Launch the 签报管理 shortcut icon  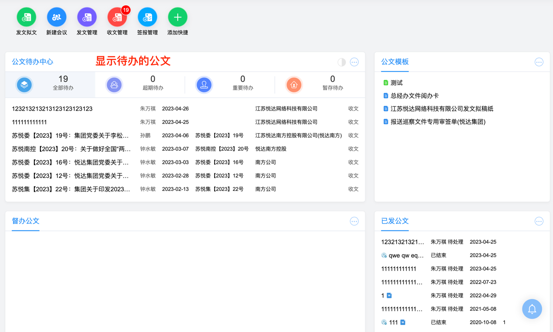pos(147,17)
